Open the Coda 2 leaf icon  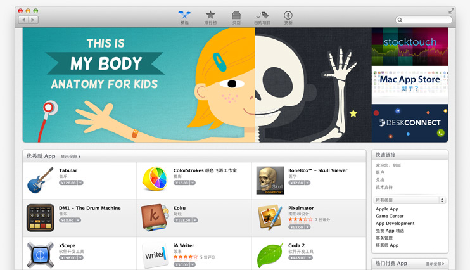pos(270,255)
